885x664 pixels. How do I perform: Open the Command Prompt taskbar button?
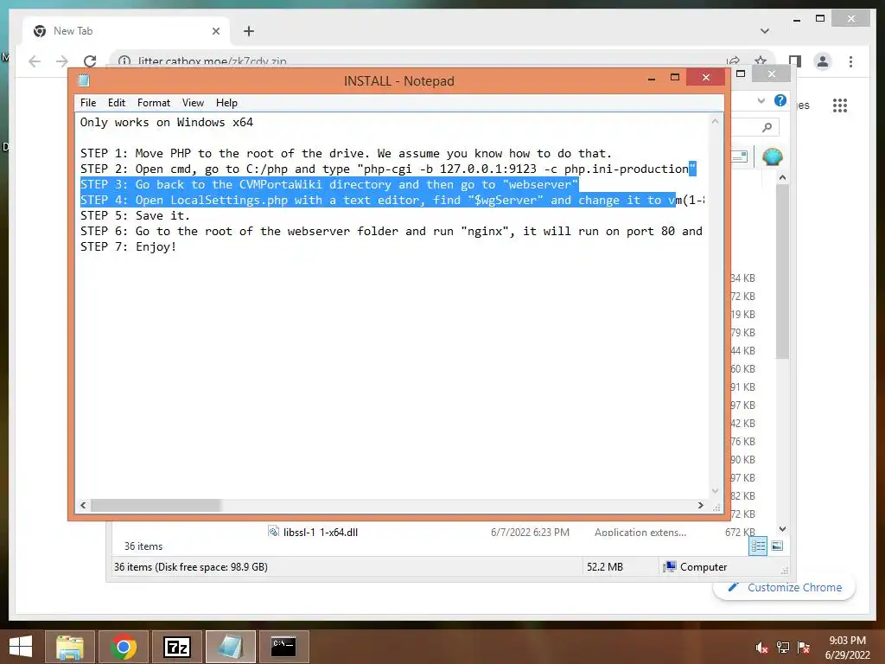click(x=283, y=647)
